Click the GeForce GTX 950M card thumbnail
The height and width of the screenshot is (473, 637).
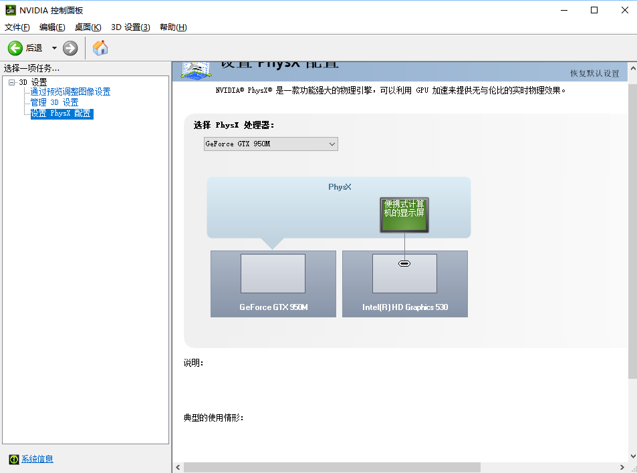tap(273, 274)
